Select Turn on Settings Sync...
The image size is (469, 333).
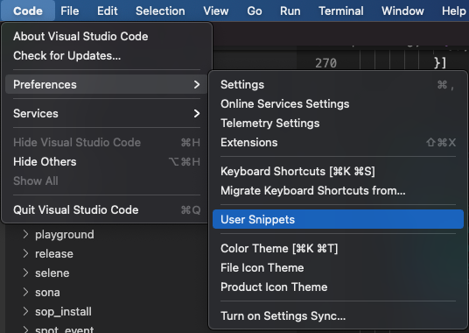coord(338,316)
